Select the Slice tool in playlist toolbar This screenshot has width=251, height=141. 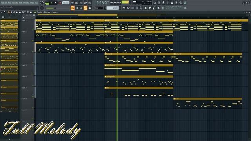click(x=23, y=12)
